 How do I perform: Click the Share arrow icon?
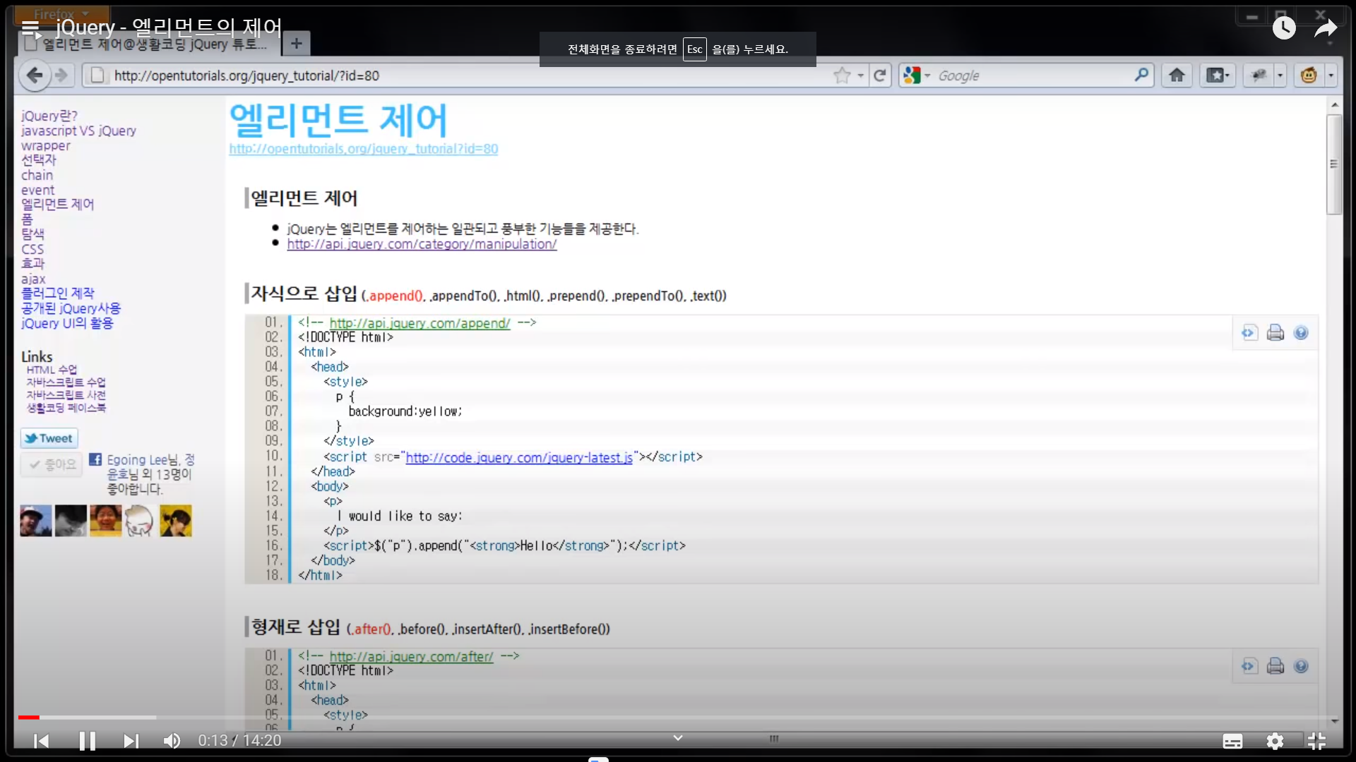(x=1326, y=28)
